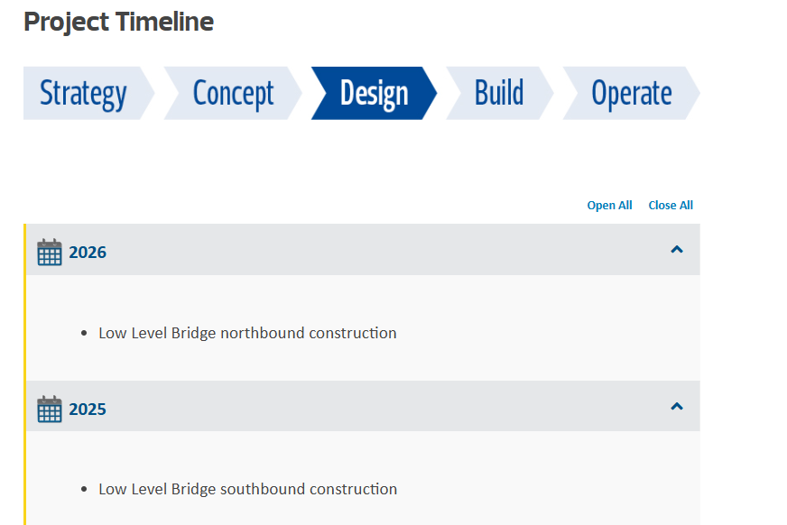The image size is (787, 525).
Task: Click the calendar icon beside 2025
Action: click(x=50, y=409)
